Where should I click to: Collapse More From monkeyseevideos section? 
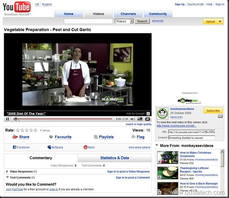157,145
